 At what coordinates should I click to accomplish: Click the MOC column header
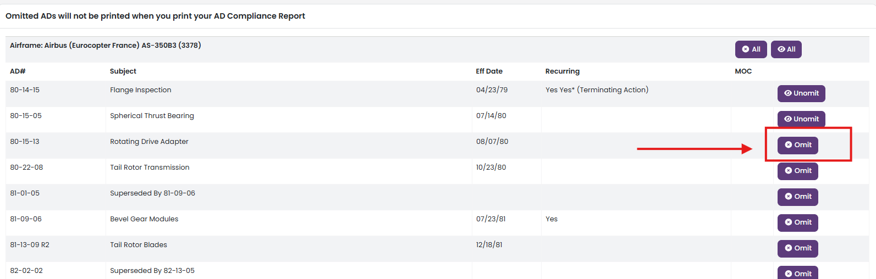pyautogui.click(x=743, y=71)
